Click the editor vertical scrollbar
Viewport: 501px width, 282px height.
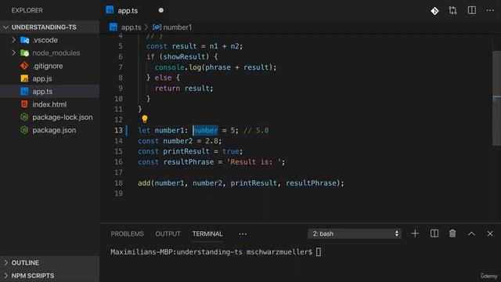click(496, 99)
